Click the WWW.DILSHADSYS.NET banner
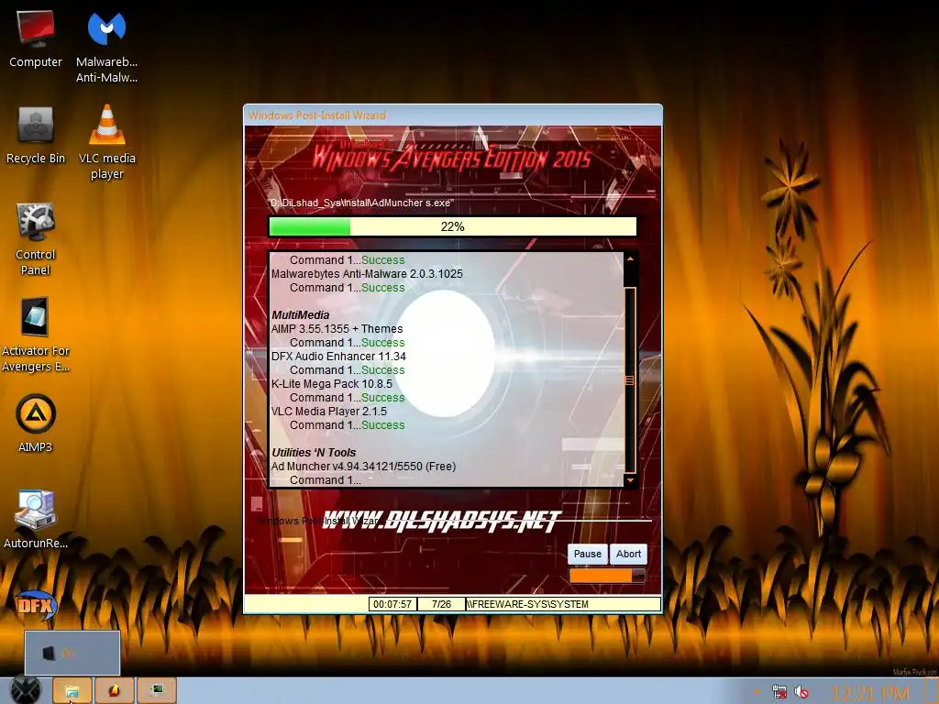 click(x=442, y=521)
